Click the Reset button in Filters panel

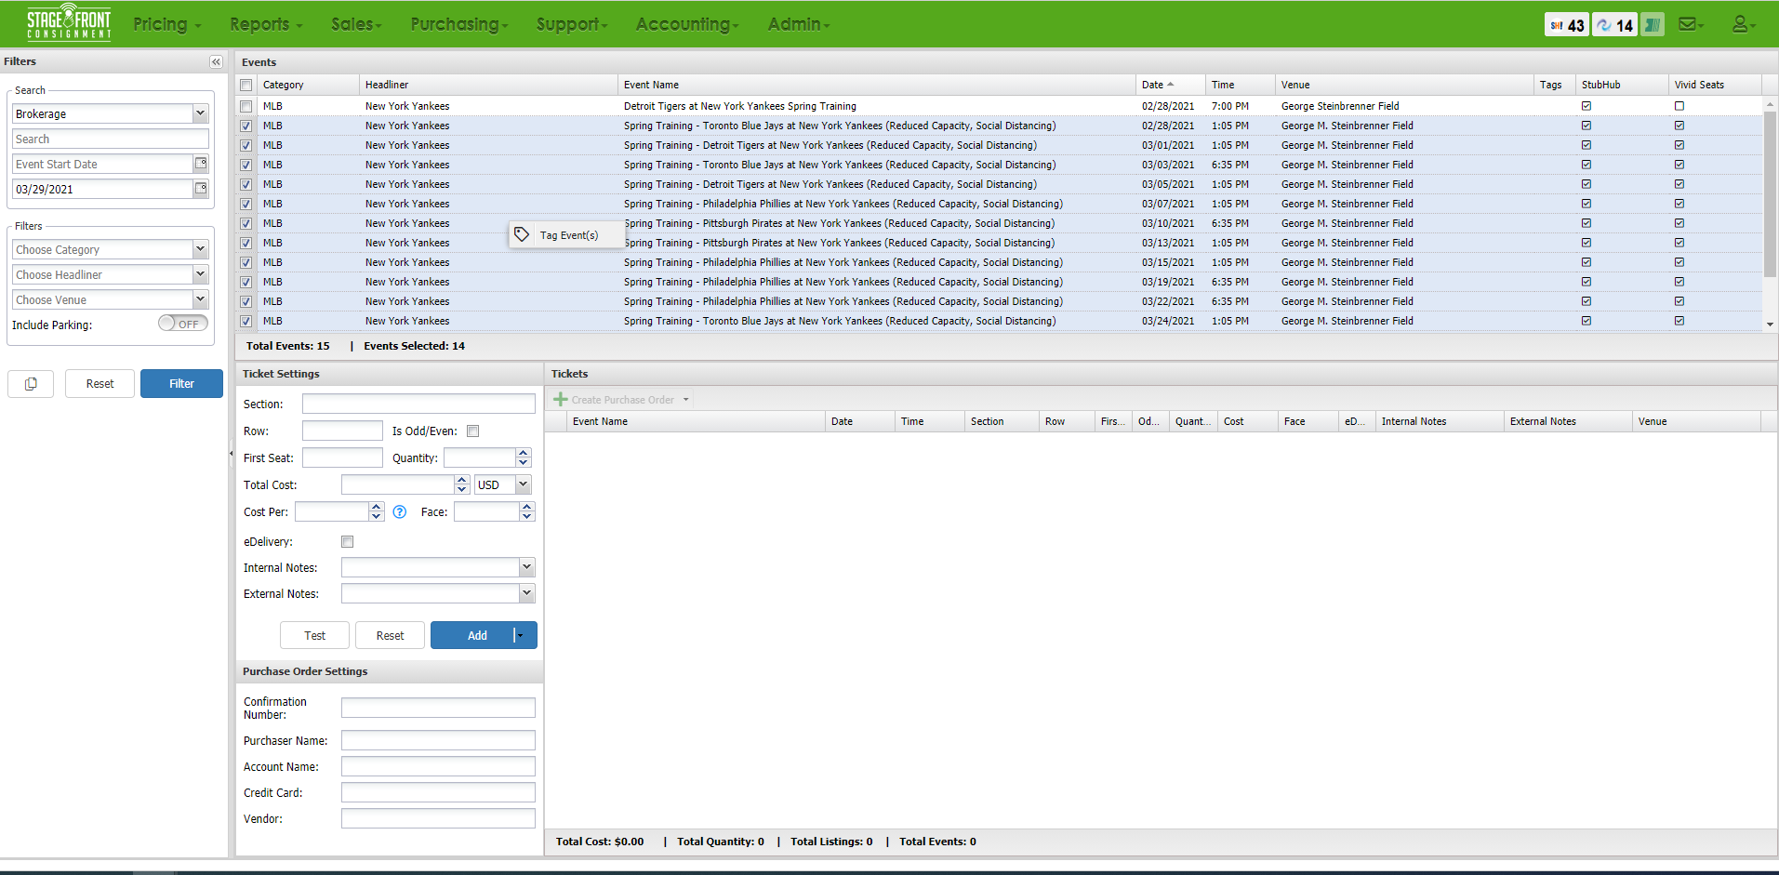click(x=100, y=384)
